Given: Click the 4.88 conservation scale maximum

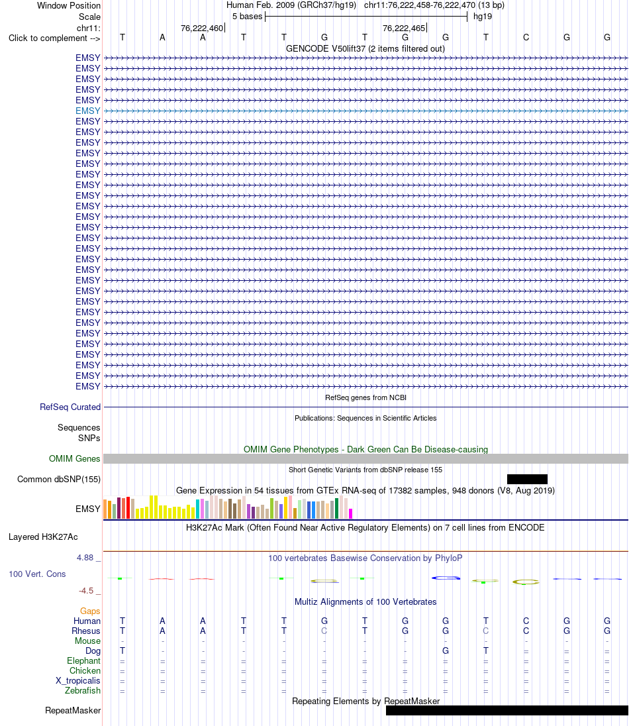Looking at the screenshot, I should pyautogui.click(x=85, y=558).
